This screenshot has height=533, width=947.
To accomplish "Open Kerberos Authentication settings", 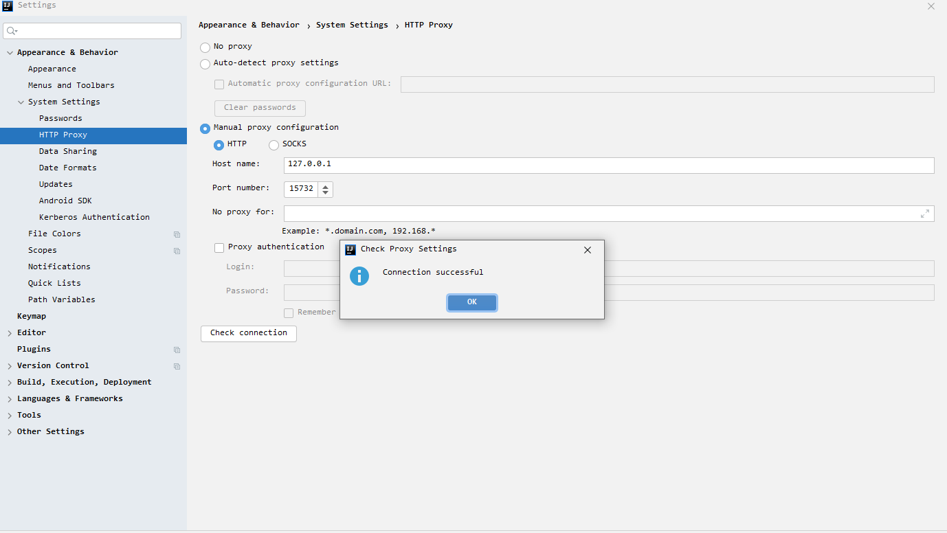I will [x=94, y=217].
